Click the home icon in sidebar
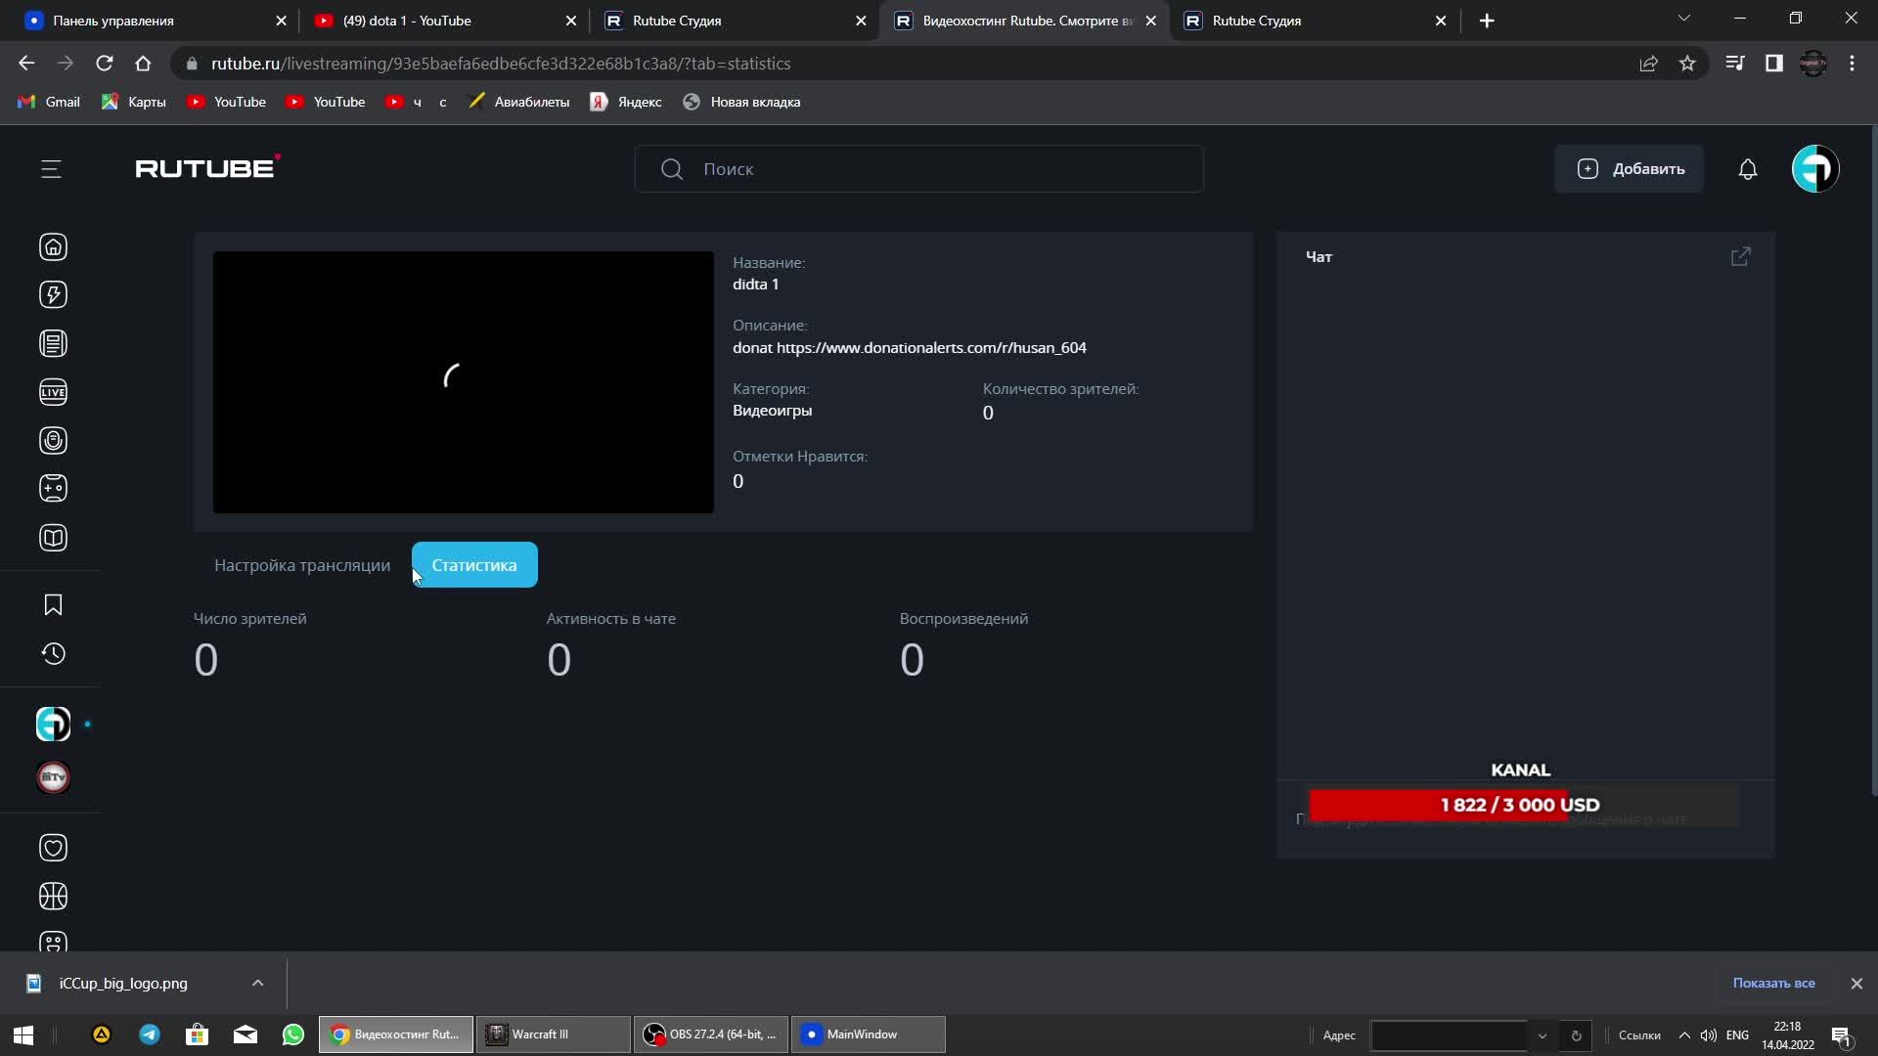The height and width of the screenshot is (1056, 1878). (53, 247)
